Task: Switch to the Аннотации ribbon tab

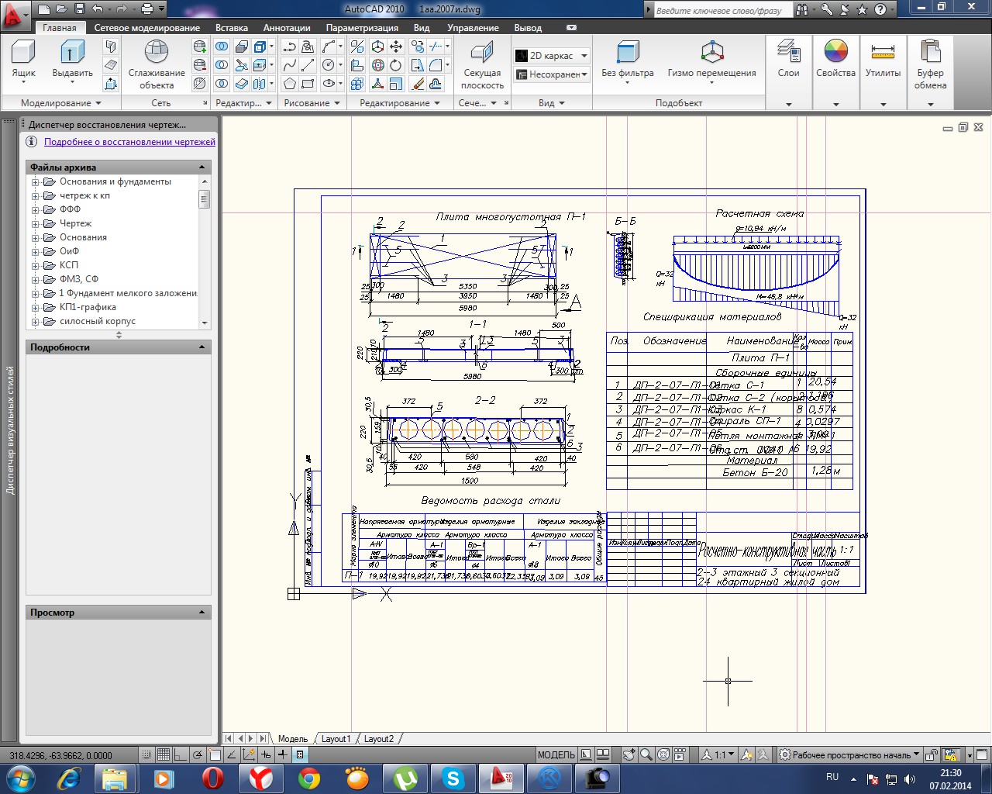Action: point(286,28)
